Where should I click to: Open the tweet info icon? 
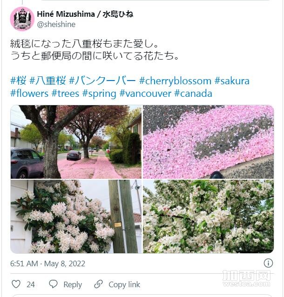[268, 263]
